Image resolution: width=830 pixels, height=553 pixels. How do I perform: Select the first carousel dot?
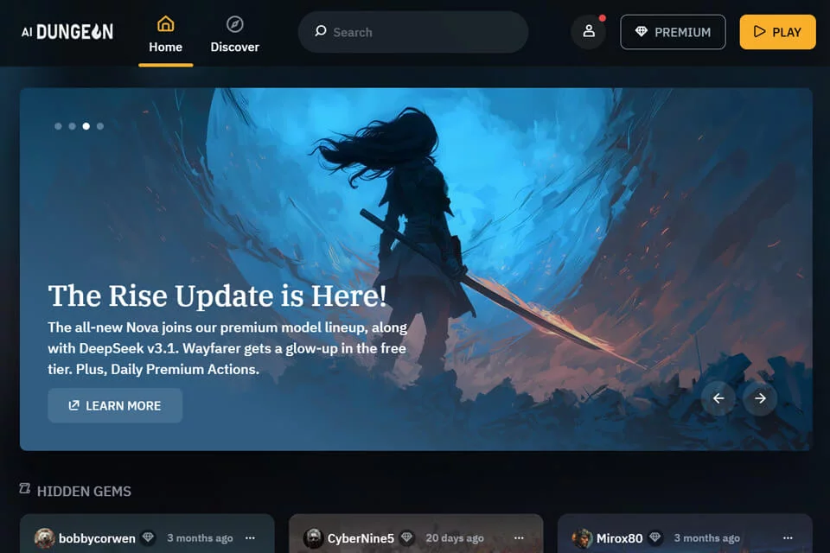tap(58, 126)
